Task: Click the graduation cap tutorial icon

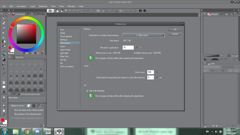Action: click(144, 11)
